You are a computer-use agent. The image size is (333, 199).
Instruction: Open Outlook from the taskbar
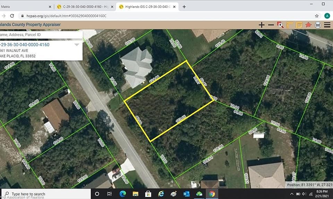click(x=187, y=194)
